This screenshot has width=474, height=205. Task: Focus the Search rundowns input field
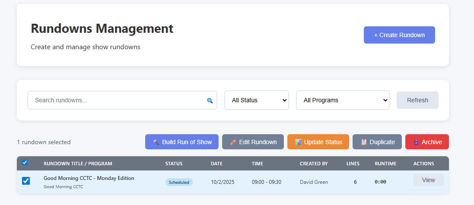[117, 100]
